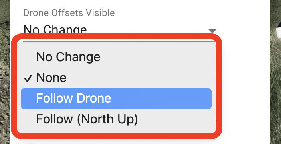This screenshot has width=281, height=144.
Task: Click the blue highlight bar past "Follow Drone" text
Action: click(x=161, y=98)
